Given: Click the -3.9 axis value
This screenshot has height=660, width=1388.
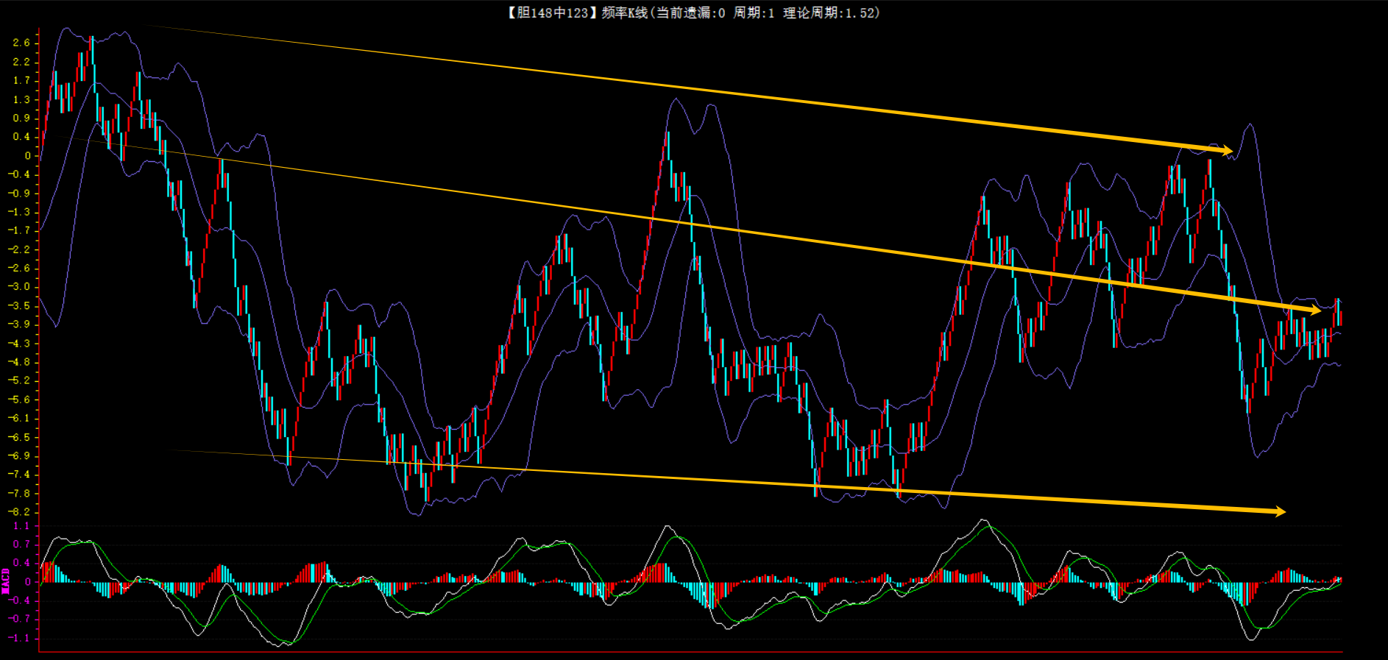Looking at the screenshot, I should [x=19, y=324].
